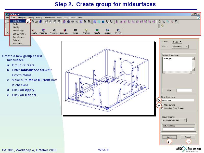Open the XY Plot application
Viewport: 204px width, 153px height.
click(118, 30)
